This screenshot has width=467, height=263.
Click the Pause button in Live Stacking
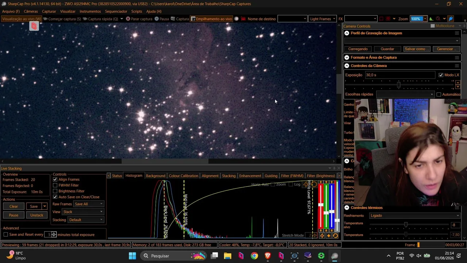point(13,215)
